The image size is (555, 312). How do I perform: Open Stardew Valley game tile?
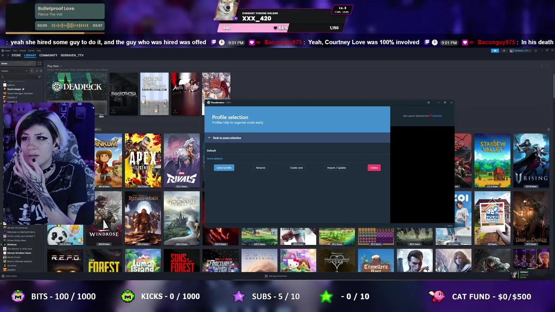(492, 160)
